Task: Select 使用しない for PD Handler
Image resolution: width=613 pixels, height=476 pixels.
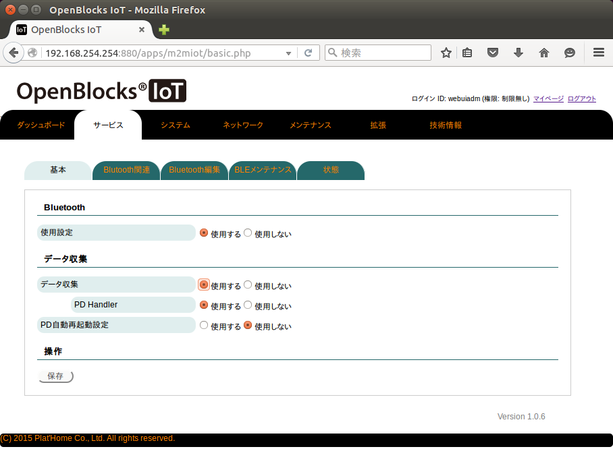Action: pyautogui.click(x=248, y=305)
